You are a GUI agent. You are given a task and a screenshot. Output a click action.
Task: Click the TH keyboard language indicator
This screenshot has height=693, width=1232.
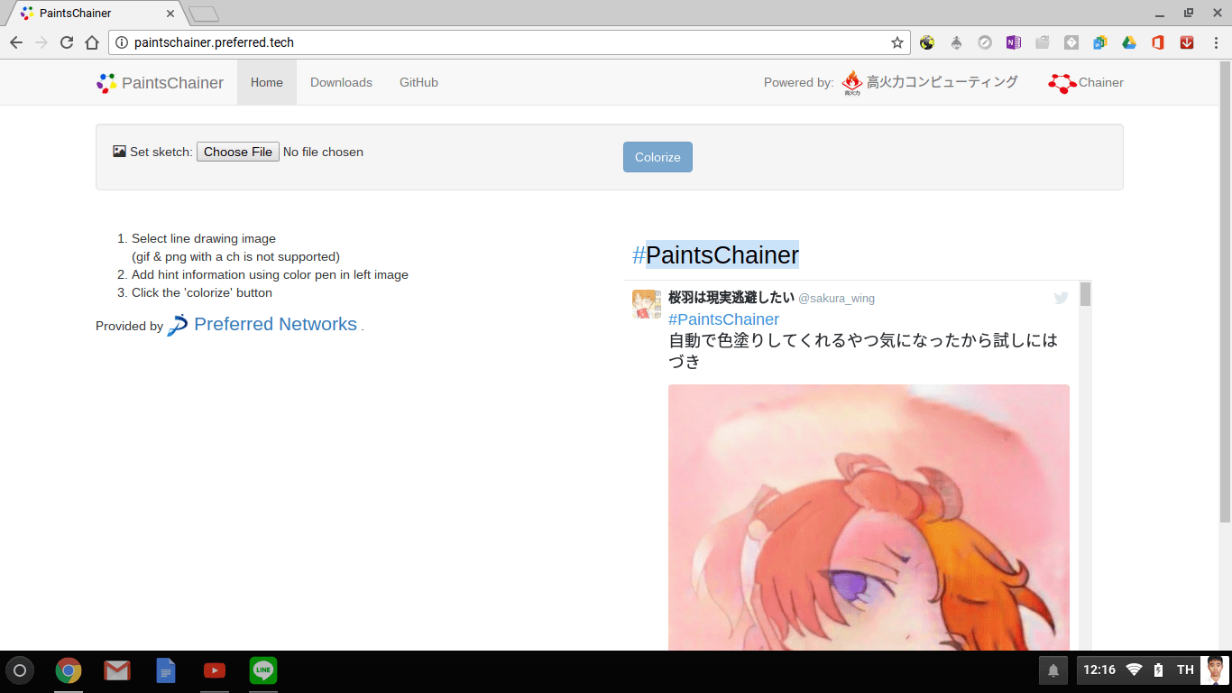1185,670
